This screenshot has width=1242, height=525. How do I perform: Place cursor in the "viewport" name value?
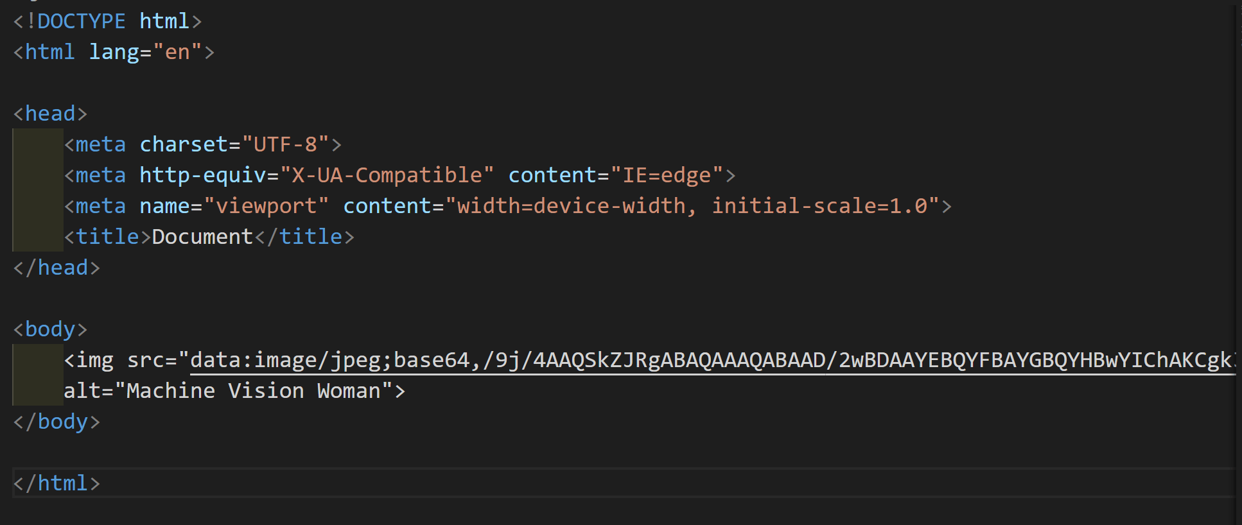(266, 206)
